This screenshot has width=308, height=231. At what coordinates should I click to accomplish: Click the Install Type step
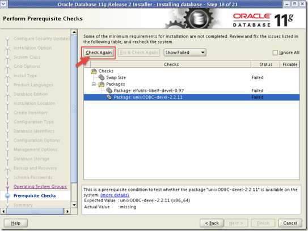click(x=25, y=76)
